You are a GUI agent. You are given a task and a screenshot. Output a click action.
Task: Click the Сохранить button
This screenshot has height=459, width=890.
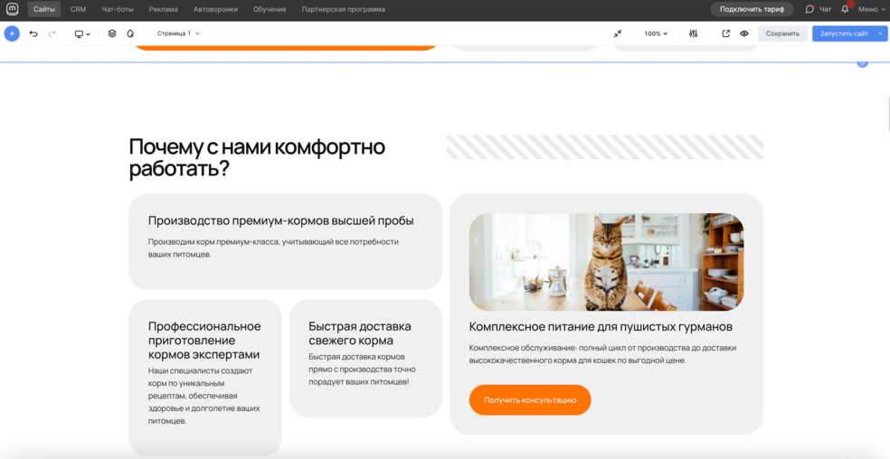(x=782, y=33)
